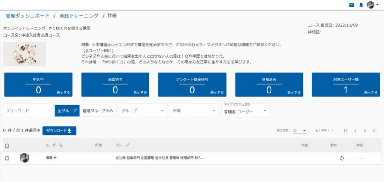Jump to the last page icon
This screenshot has height=182, width=384.
click(x=374, y=131)
